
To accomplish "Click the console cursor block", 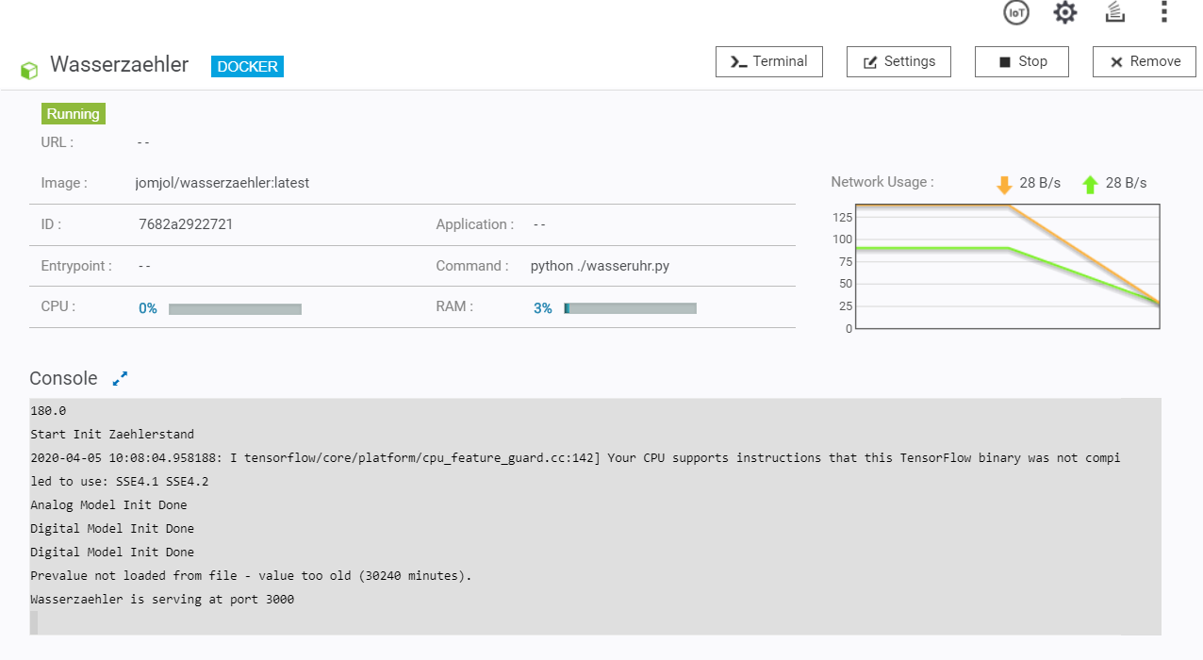I will 34,622.
